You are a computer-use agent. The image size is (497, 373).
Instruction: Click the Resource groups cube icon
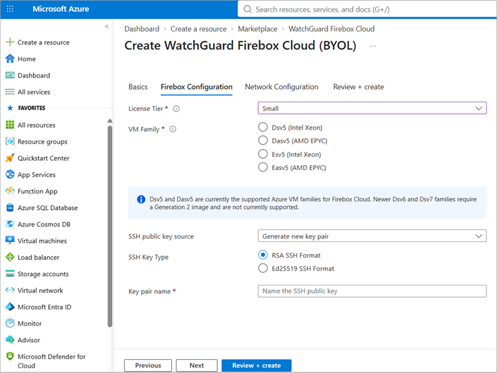pyautogui.click(x=10, y=142)
